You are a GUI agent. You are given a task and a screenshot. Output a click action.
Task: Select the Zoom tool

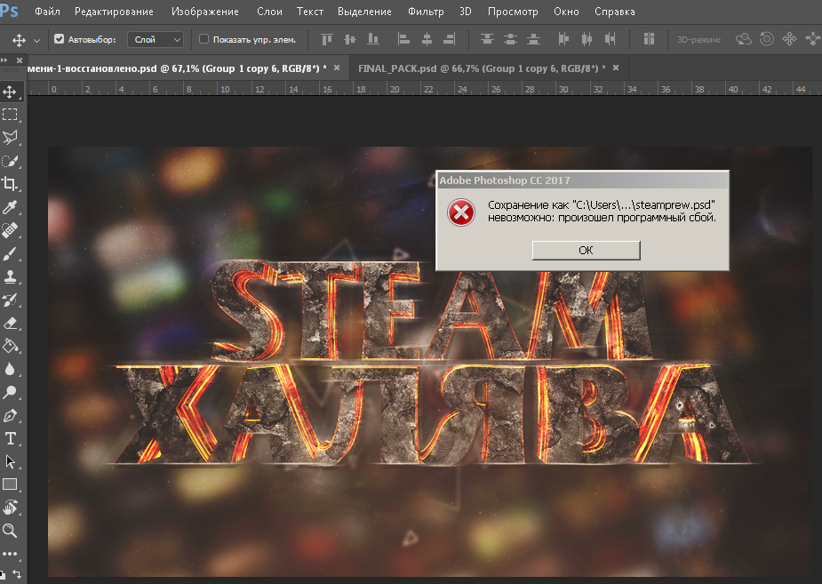tap(10, 531)
